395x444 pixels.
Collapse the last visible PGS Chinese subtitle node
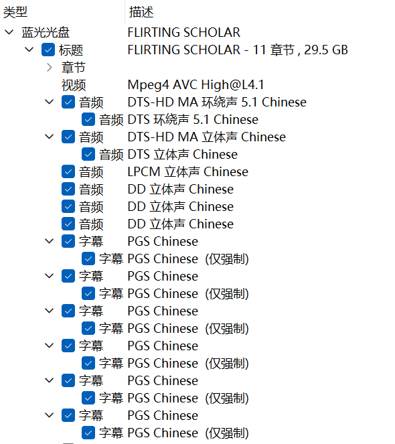point(50,415)
